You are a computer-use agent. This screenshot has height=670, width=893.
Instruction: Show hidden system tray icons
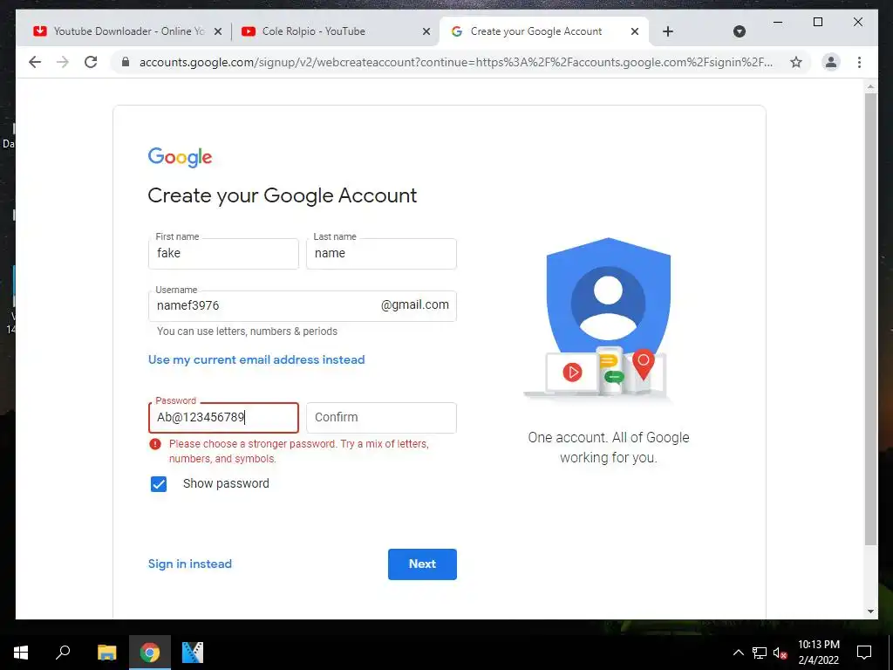pos(738,653)
